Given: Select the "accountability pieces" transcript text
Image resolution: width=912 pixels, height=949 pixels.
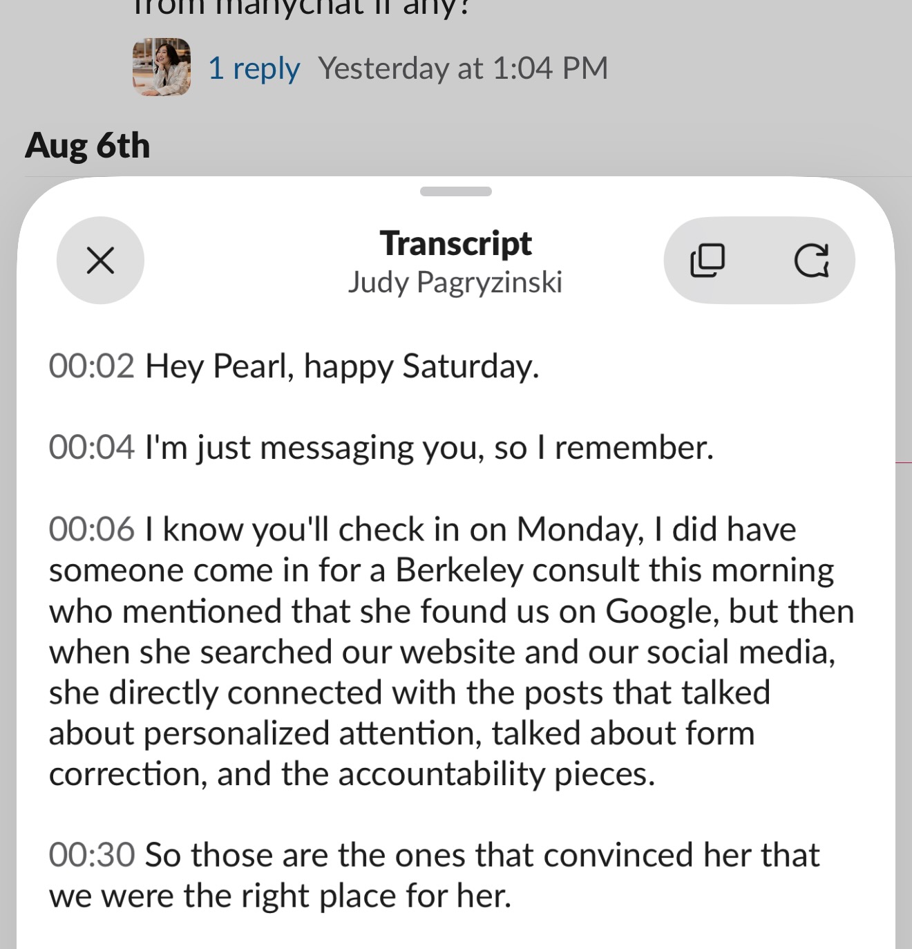Looking at the screenshot, I should click(x=496, y=774).
